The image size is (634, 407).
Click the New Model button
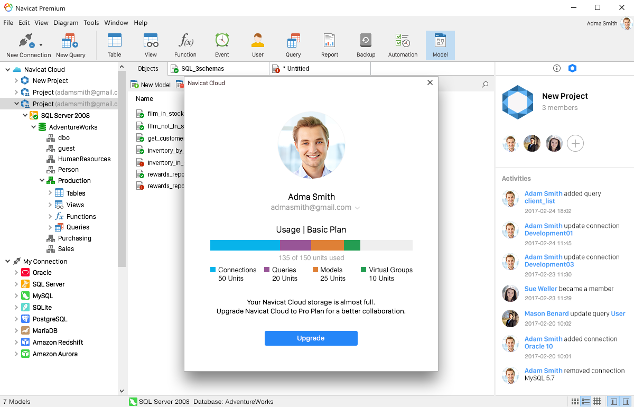point(151,85)
